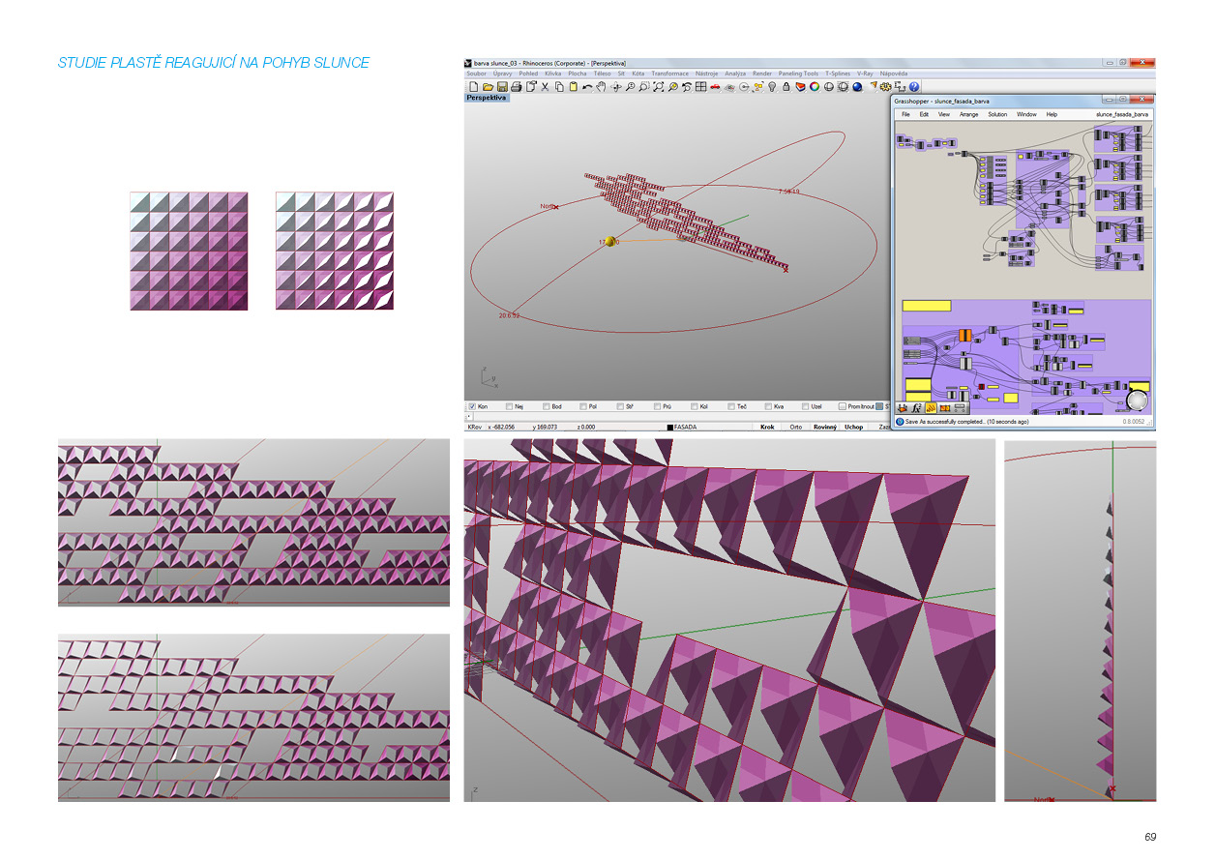1216x860 pixels.
Task: Open the File menu in Grasshopper
Action: pos(906,114)
